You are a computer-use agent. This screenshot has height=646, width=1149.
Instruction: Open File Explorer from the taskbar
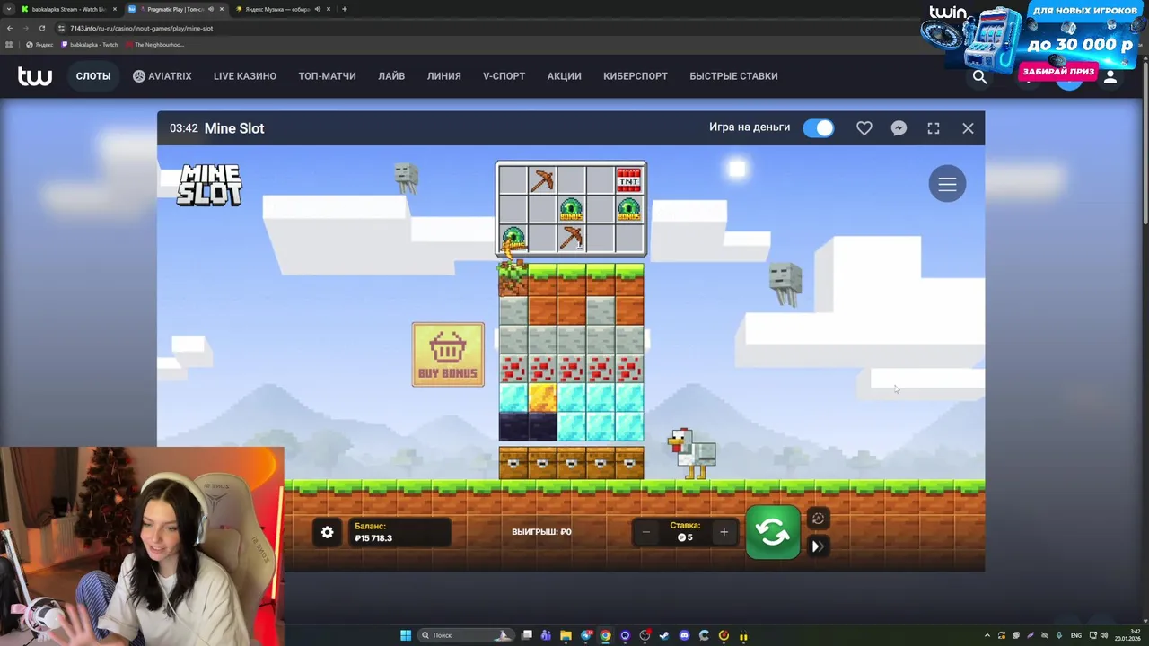coord(566,635)
